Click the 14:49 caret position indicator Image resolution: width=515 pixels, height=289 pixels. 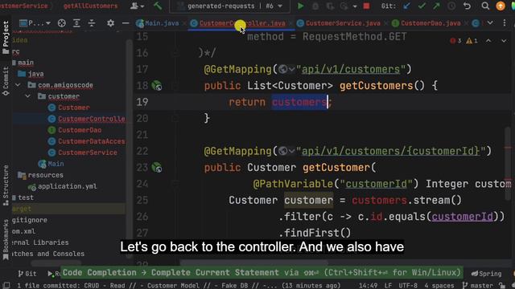(x=368, y=286)
